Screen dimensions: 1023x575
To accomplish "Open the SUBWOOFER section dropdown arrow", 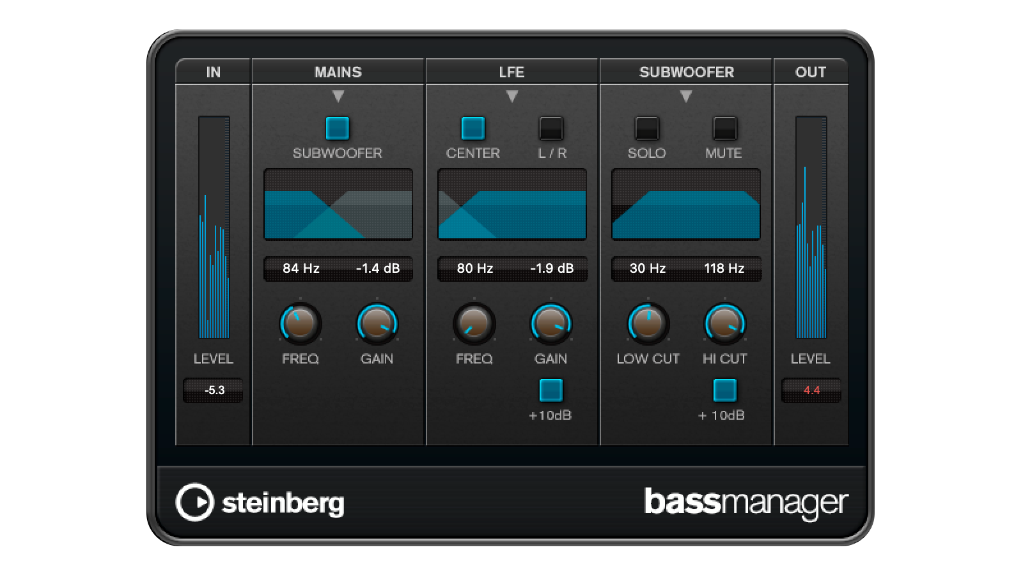I will pyautogui.click(x=685, y=96).
